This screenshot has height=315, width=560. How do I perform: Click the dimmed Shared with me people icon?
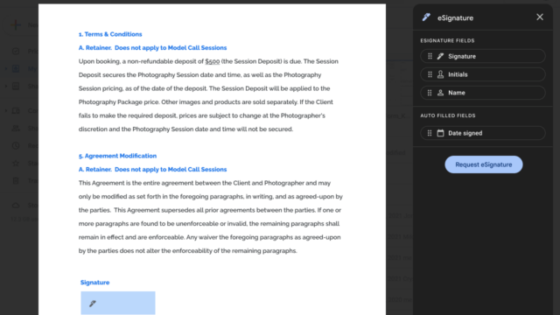click(x=16, y=129)
